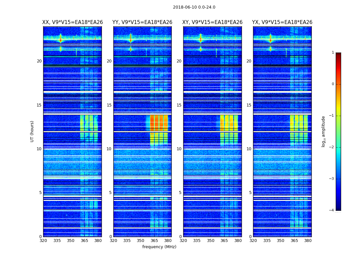Click the green-yellow signal block in YX panel
This screenshot has width=346, height=263.
299,123
